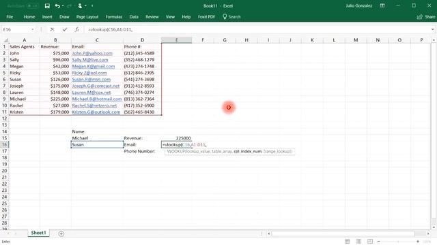This screenshot has width=437, height=245.
Task: Switch to Normal view icon
Action: coord(348,242)
